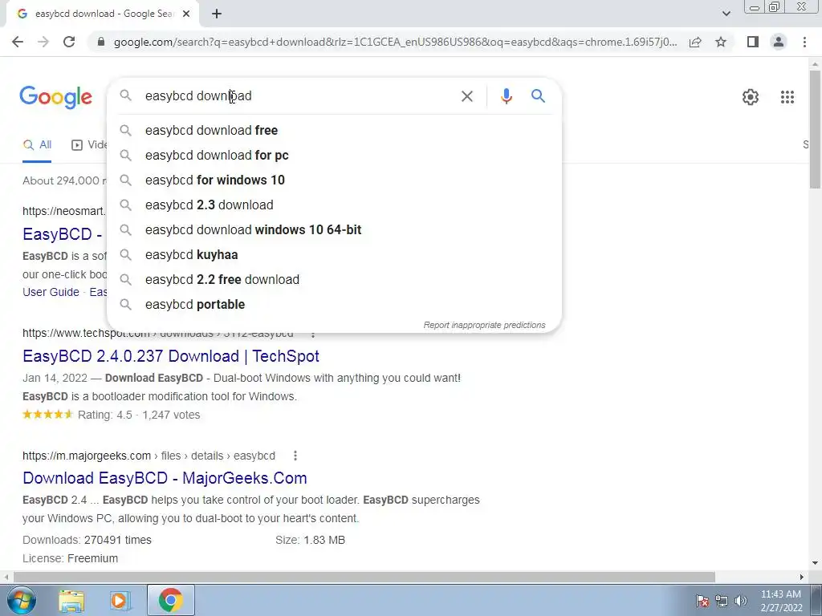Open network icon in system tray
Screen dimensions: 822x616
tap(722, 601)
